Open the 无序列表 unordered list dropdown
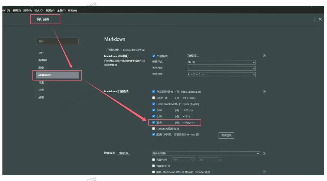 coord(221,68)
